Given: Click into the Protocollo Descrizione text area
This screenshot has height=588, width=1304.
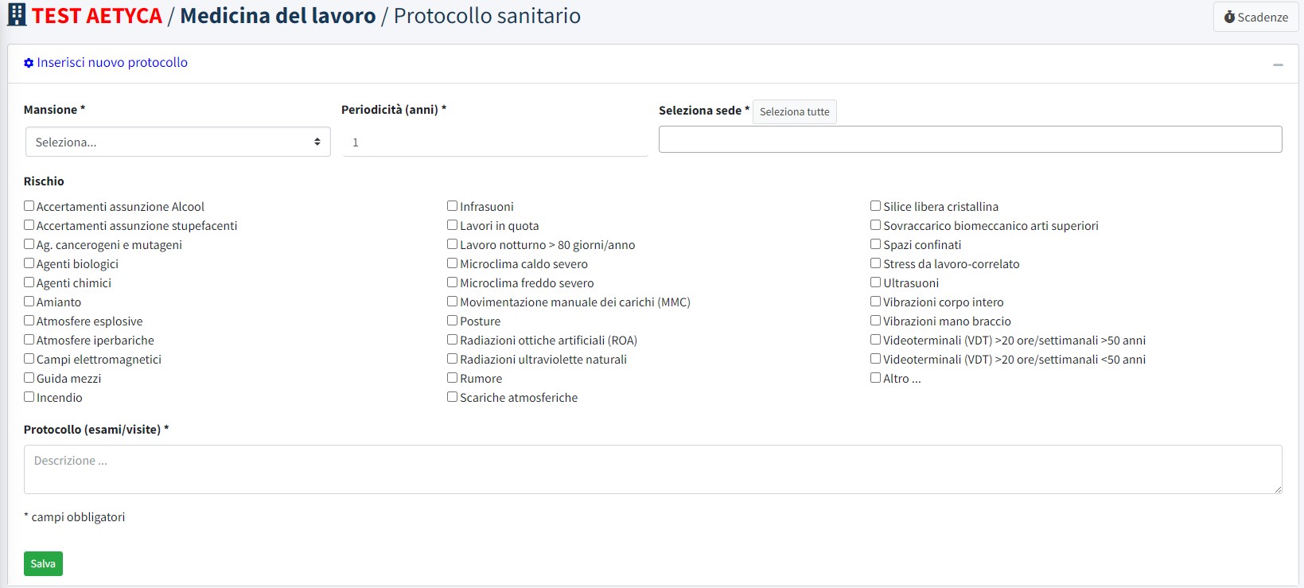Looking at the screenshot, I should click(x=652, y=469).
